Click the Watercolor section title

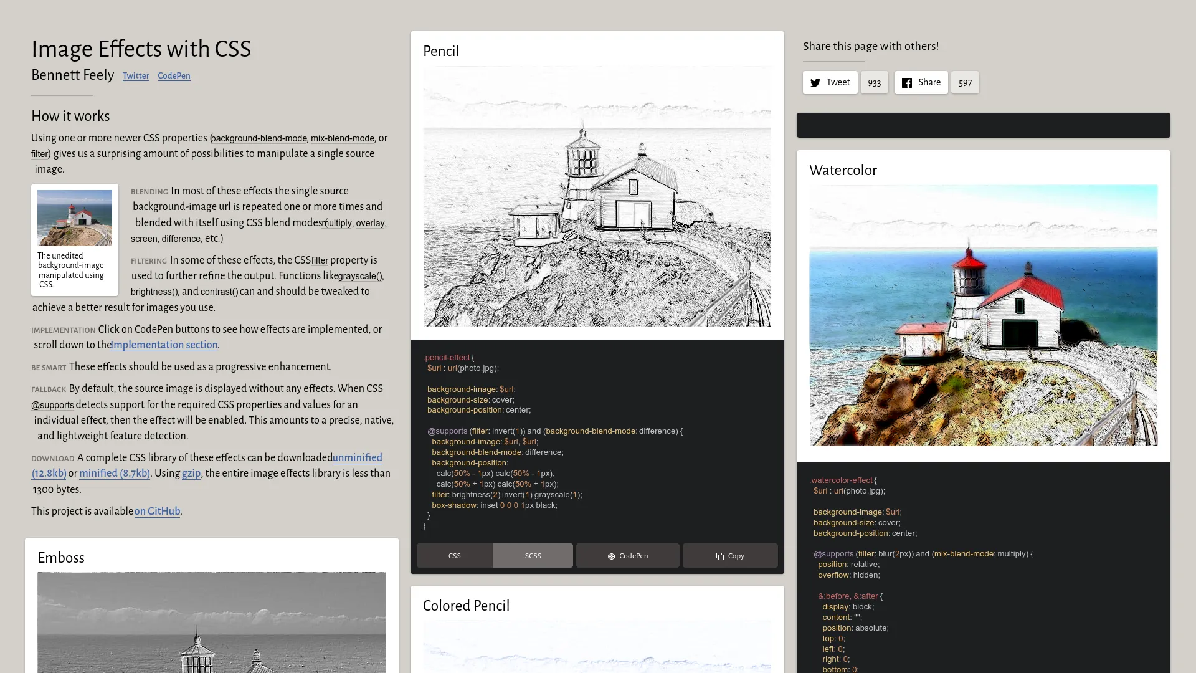click(x=843, y=171)
